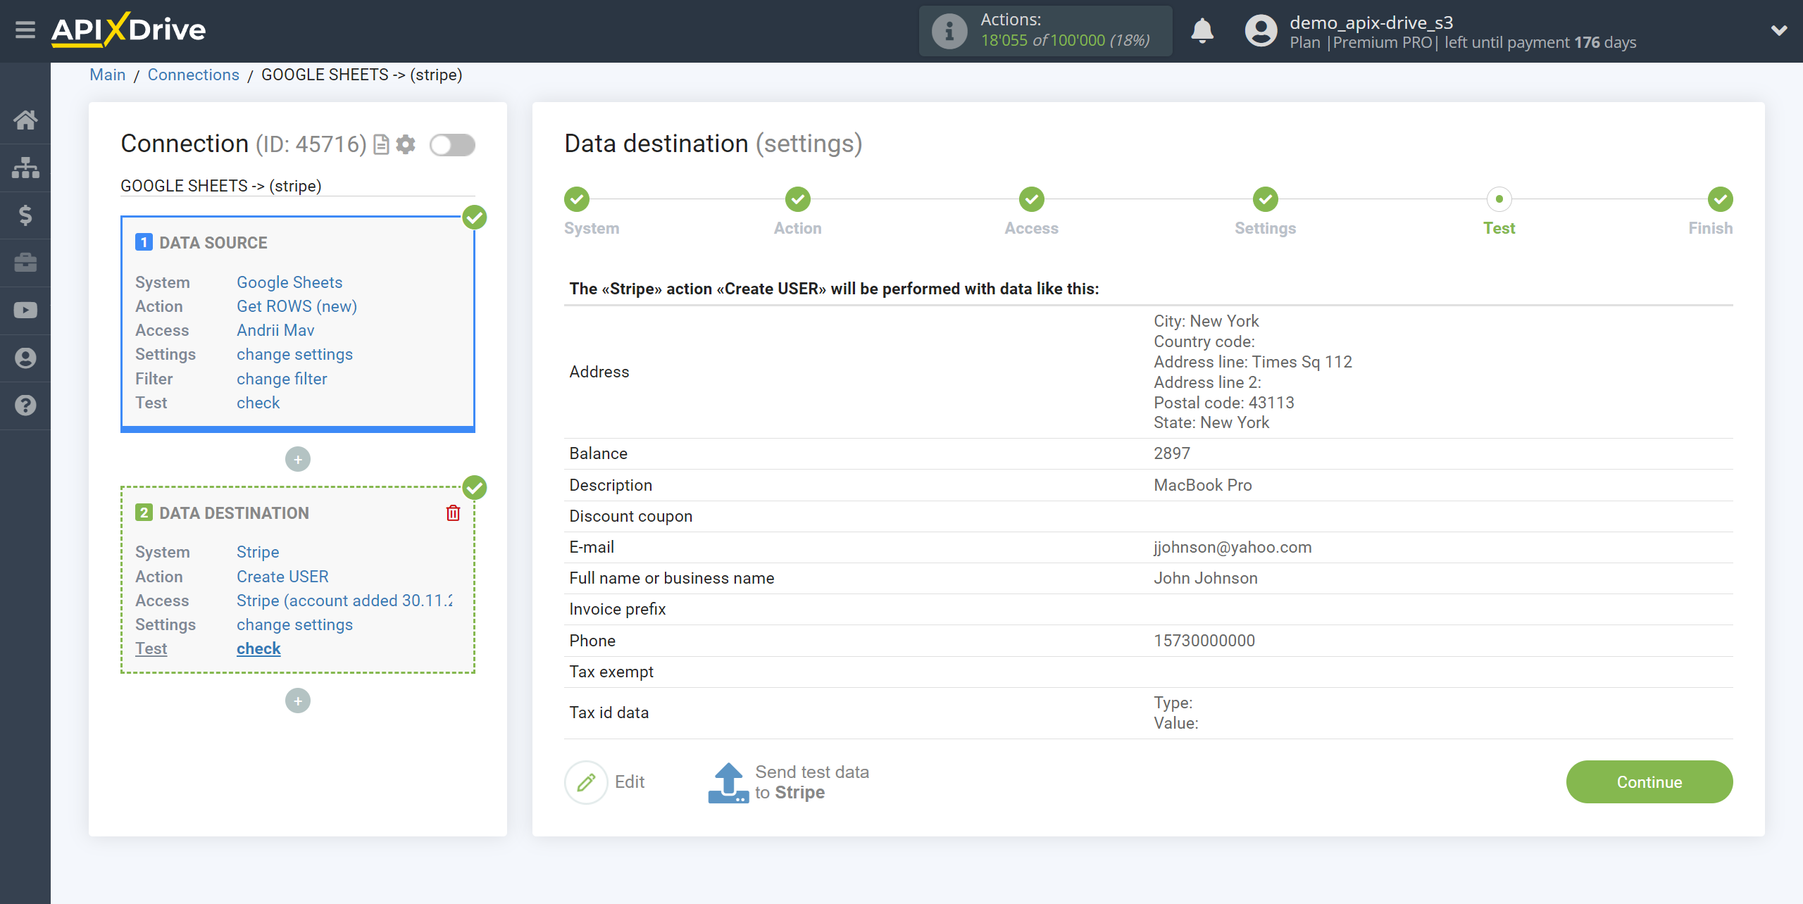1803x904 pixels.
Task: Click change settings in Data Source
Action: click(x=294, y=354)
